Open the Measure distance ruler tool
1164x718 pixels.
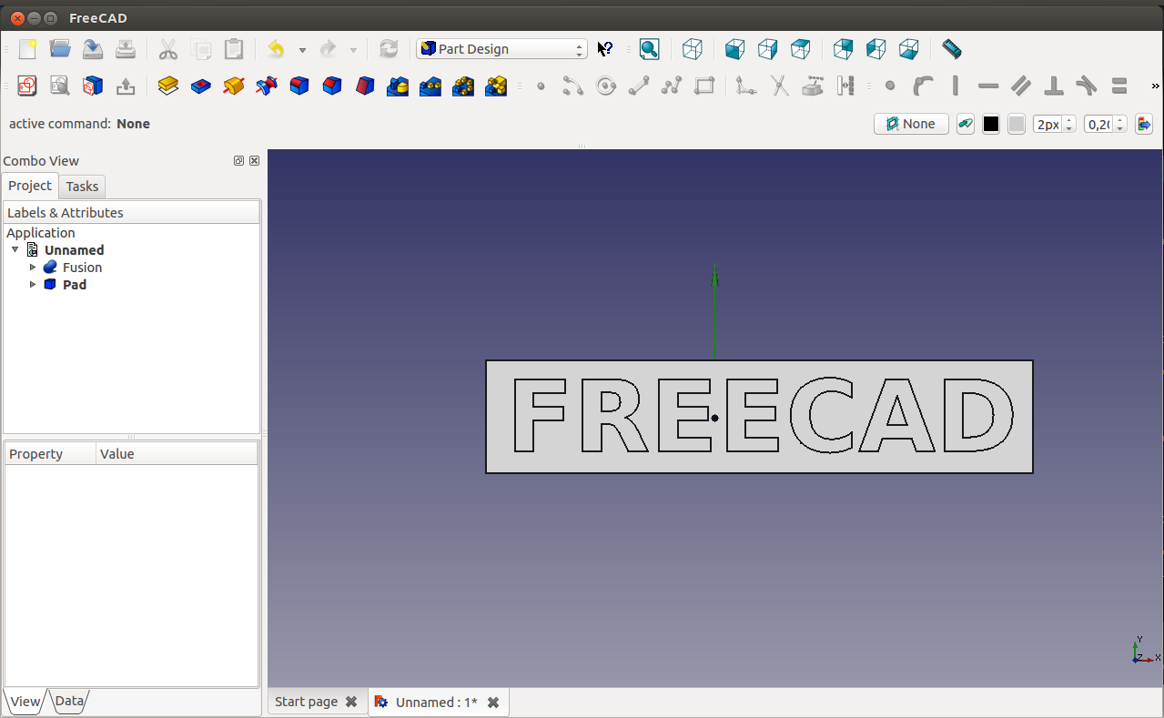(951, 49)
